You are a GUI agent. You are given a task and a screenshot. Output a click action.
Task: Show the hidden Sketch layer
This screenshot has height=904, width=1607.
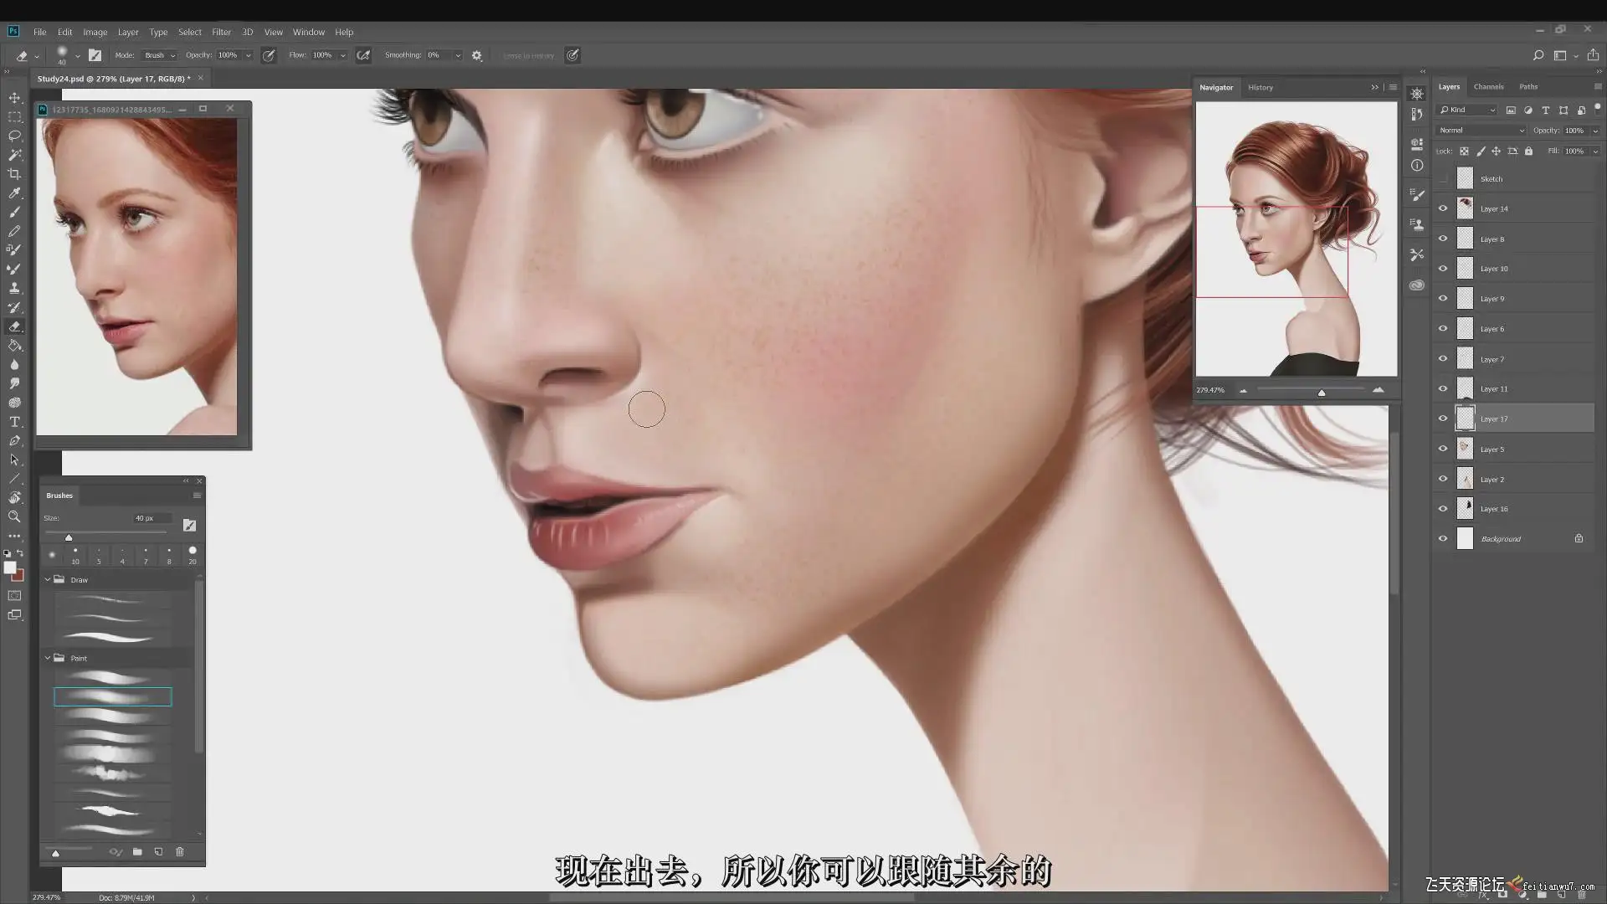point(1443,178)
